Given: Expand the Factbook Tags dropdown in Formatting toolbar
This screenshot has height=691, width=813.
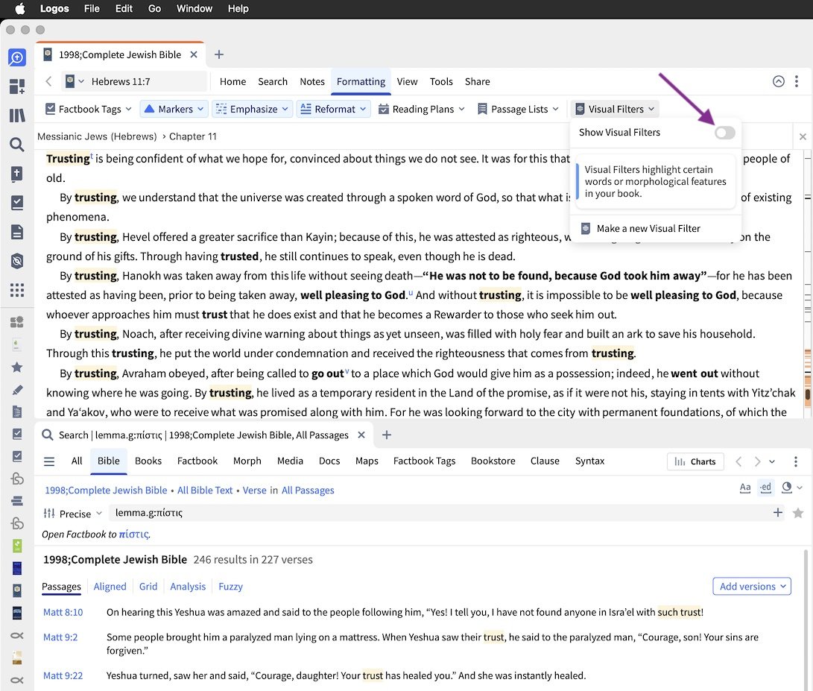Looking at the screenshot, I should pyautogui.click(x=89, y=109).
